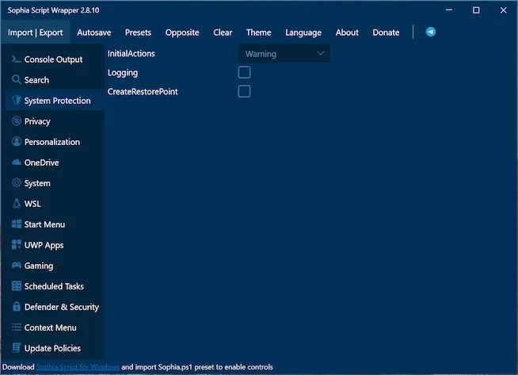Select the Opposite menu item

182,33
